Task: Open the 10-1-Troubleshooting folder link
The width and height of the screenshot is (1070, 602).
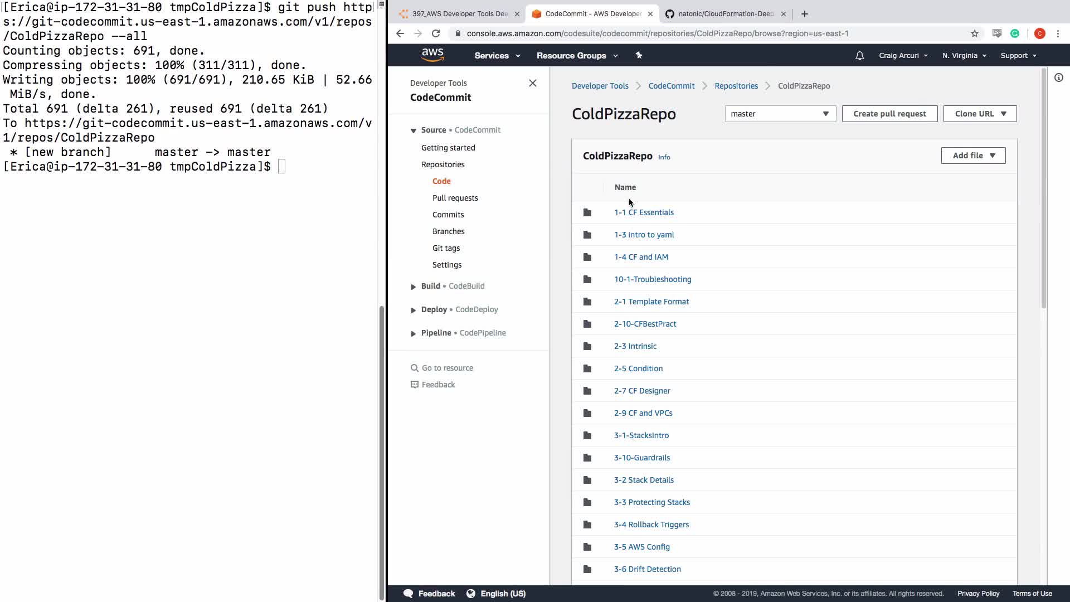Action: 653,279
